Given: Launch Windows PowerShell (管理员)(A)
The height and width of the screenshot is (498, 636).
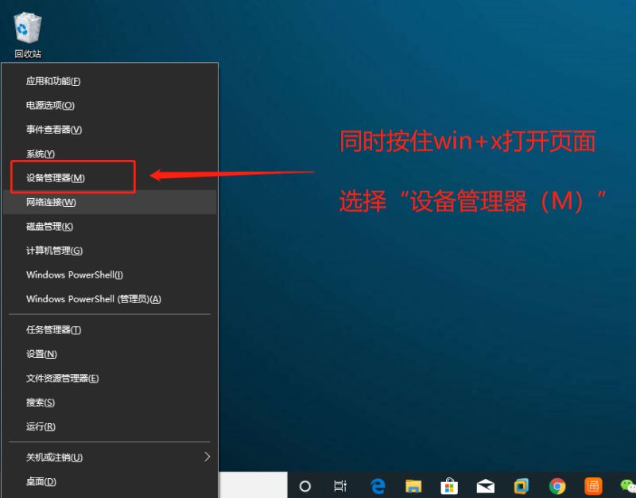Looking at the screenshot, I should coord(93,299).
